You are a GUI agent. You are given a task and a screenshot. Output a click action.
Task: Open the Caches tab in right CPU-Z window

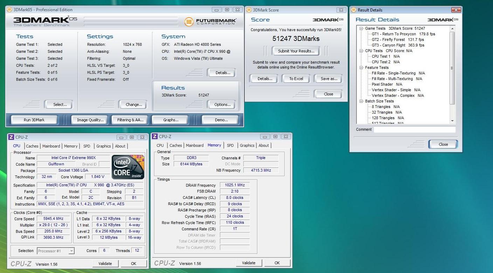click(176, 145)
